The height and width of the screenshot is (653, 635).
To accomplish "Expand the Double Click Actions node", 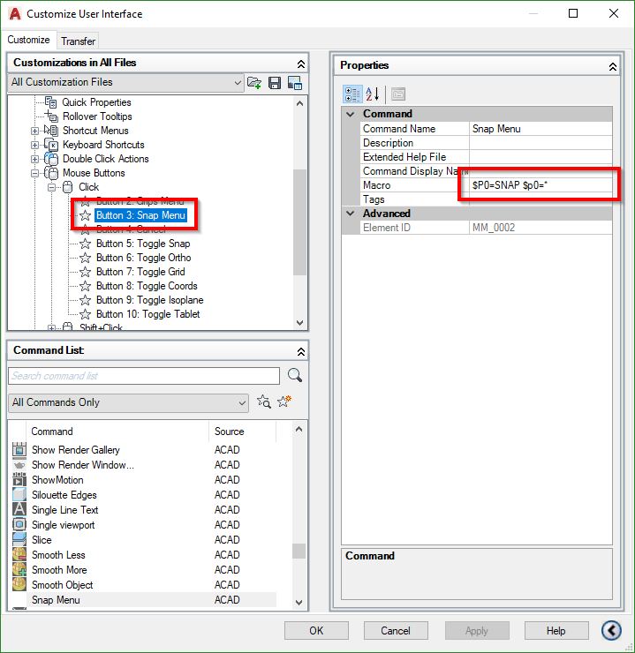I will (35, 159).
